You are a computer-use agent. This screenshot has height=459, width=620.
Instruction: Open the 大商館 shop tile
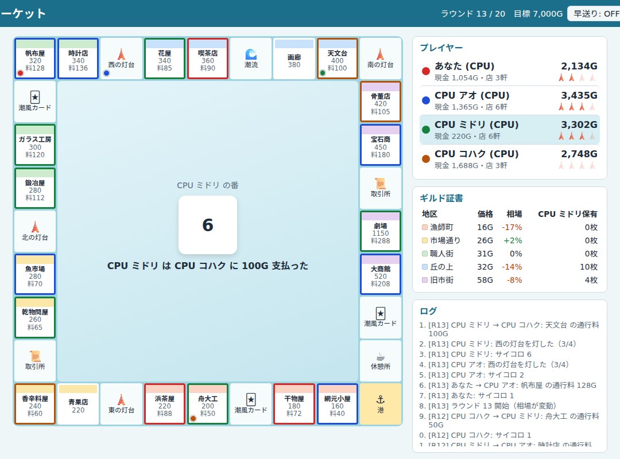tap(381, 274)
